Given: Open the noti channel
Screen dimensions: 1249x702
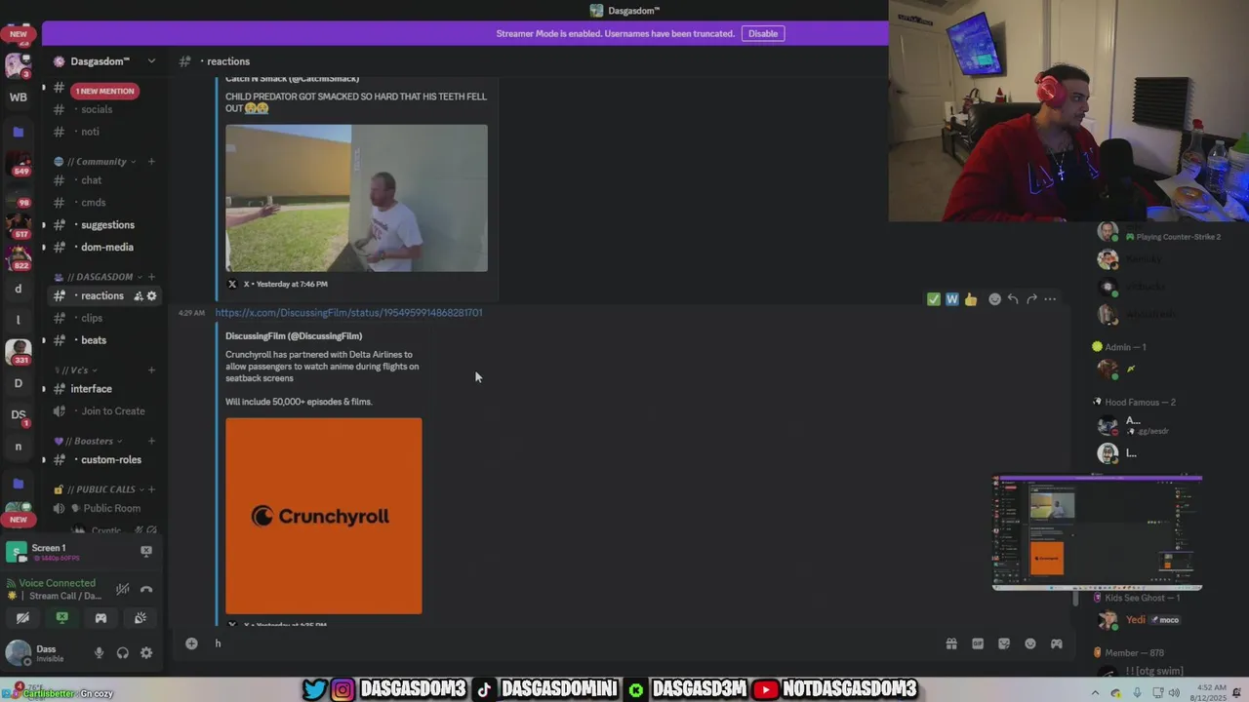Looking at the screenshot, I should 90,132.
